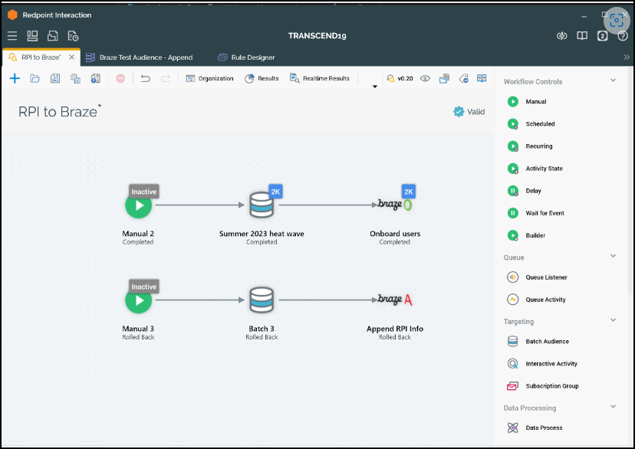This screenshot has height=449, width=635.
Task: Click the Valid status checkmark badge
Action: click(x=459, y=112)
